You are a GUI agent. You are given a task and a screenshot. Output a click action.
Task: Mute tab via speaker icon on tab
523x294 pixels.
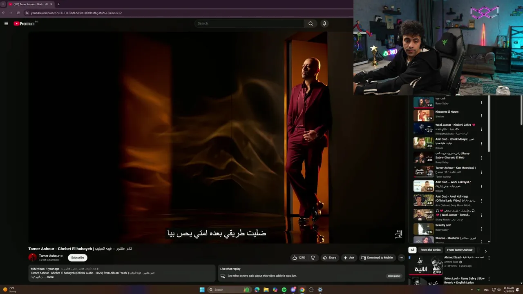(46, 4)
